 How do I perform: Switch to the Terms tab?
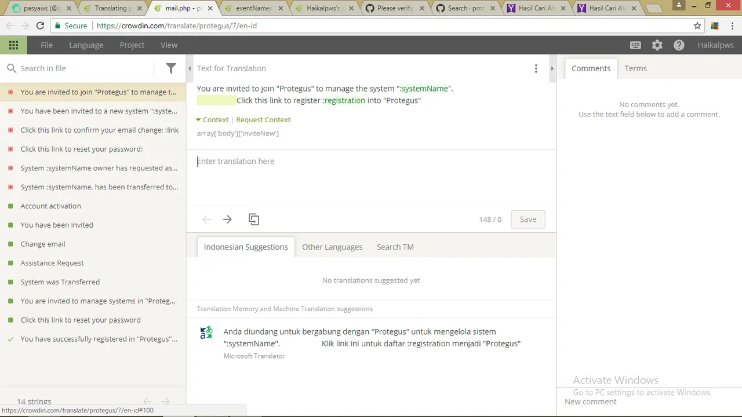pyautogui.click(x=635, y=68)
